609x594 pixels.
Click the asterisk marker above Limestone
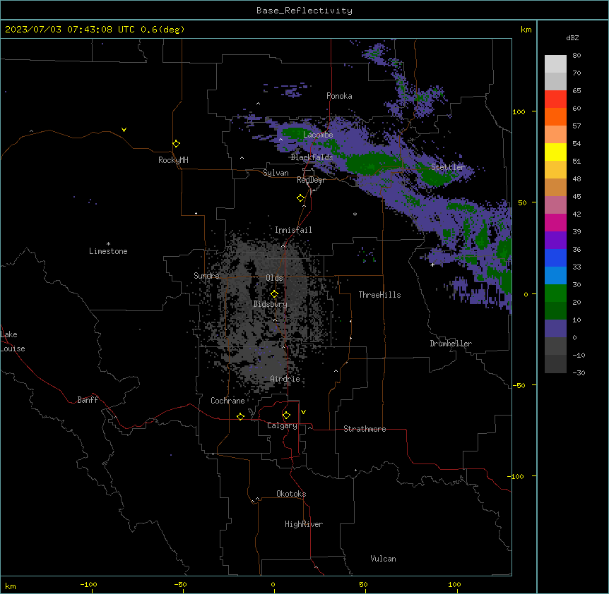108,243
